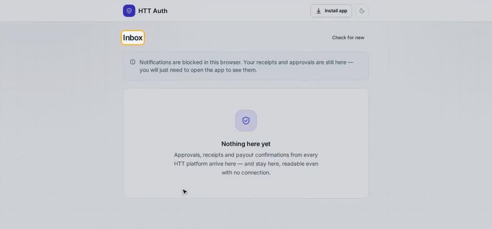Viewport: 492px width, 229px height.
Task: Click the HTT Auth title text
Action: click(153, 11)
